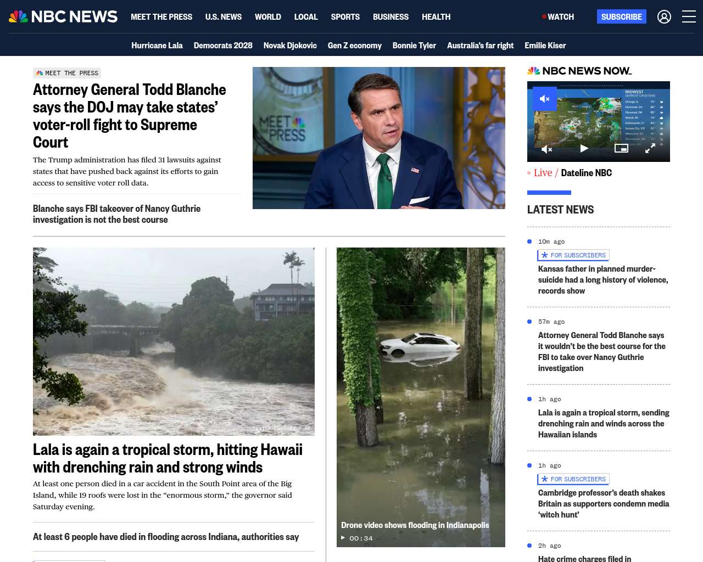Open Kansas father murder-suicide latest news story
Image resolution: width=703 pixels, height=562 pixels.
[603, 280]
